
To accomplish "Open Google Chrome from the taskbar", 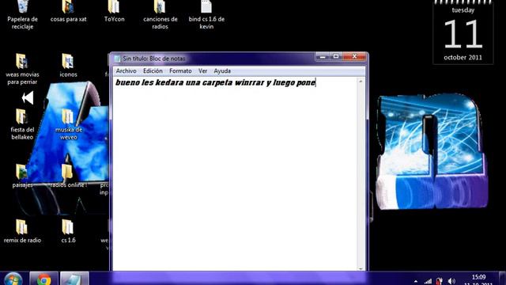I will point(43,279).
